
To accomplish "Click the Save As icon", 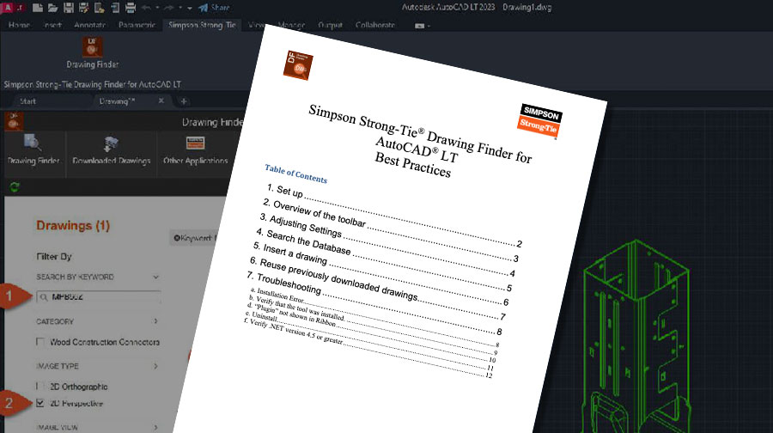I will click(x=84, y=8).
